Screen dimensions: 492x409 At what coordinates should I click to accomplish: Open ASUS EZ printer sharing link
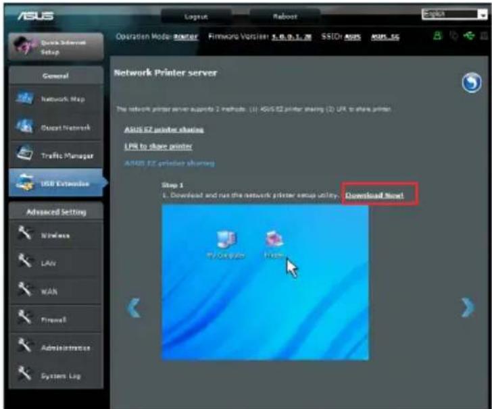pos(164,130)
